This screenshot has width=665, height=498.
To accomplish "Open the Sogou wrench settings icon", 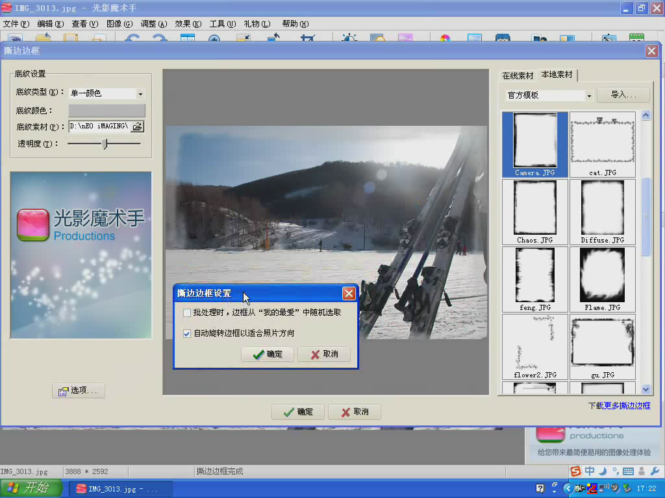I will click(655, 471).
